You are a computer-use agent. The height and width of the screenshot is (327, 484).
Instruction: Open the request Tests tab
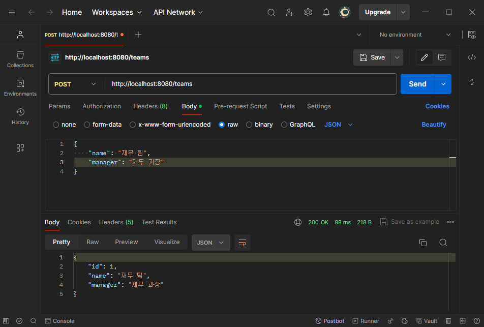coord(287,106)
